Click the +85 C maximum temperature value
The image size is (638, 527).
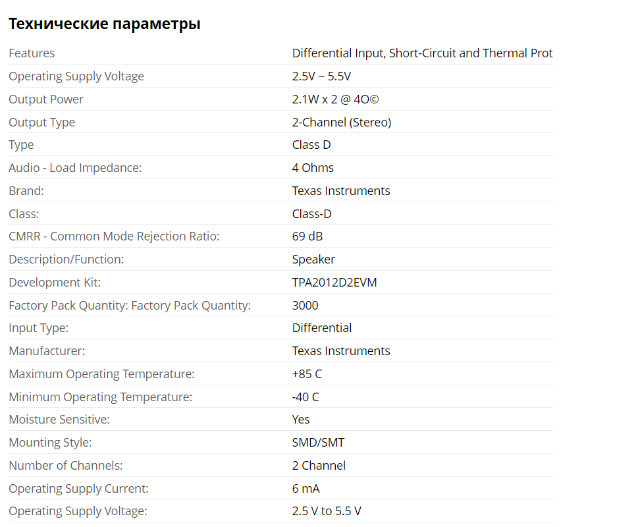coord(307,374)
